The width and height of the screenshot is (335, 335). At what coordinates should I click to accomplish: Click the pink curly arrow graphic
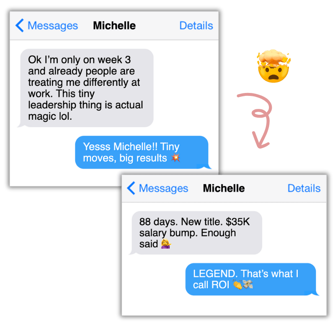coord(255,121)
